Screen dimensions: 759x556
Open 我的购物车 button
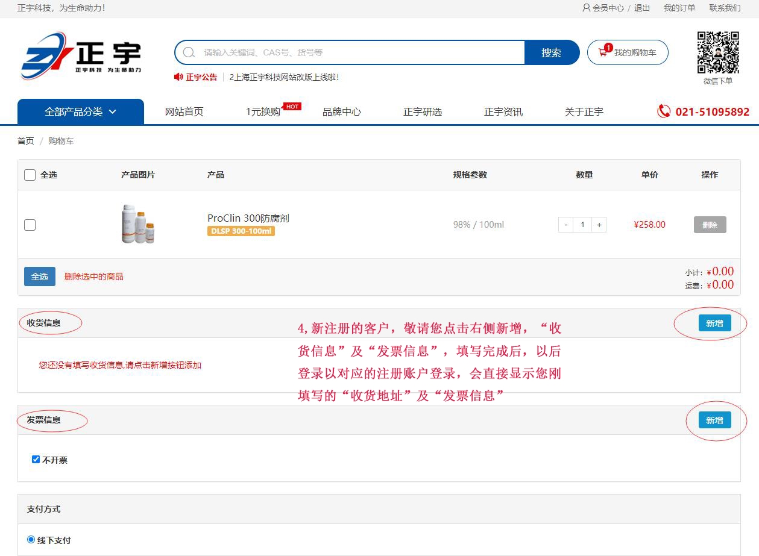[x=628, y=52]
